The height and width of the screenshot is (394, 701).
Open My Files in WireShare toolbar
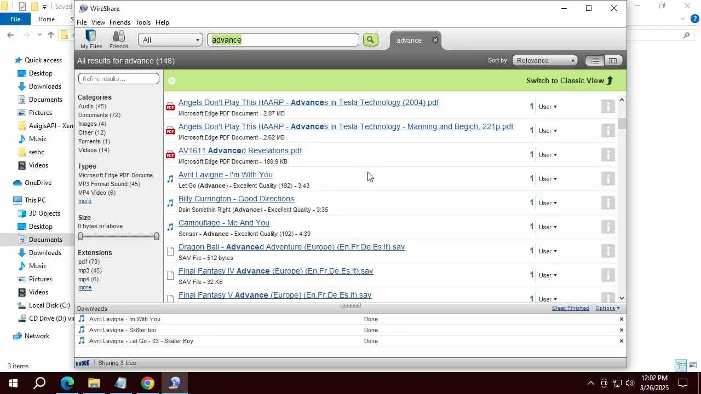(91, 39)
